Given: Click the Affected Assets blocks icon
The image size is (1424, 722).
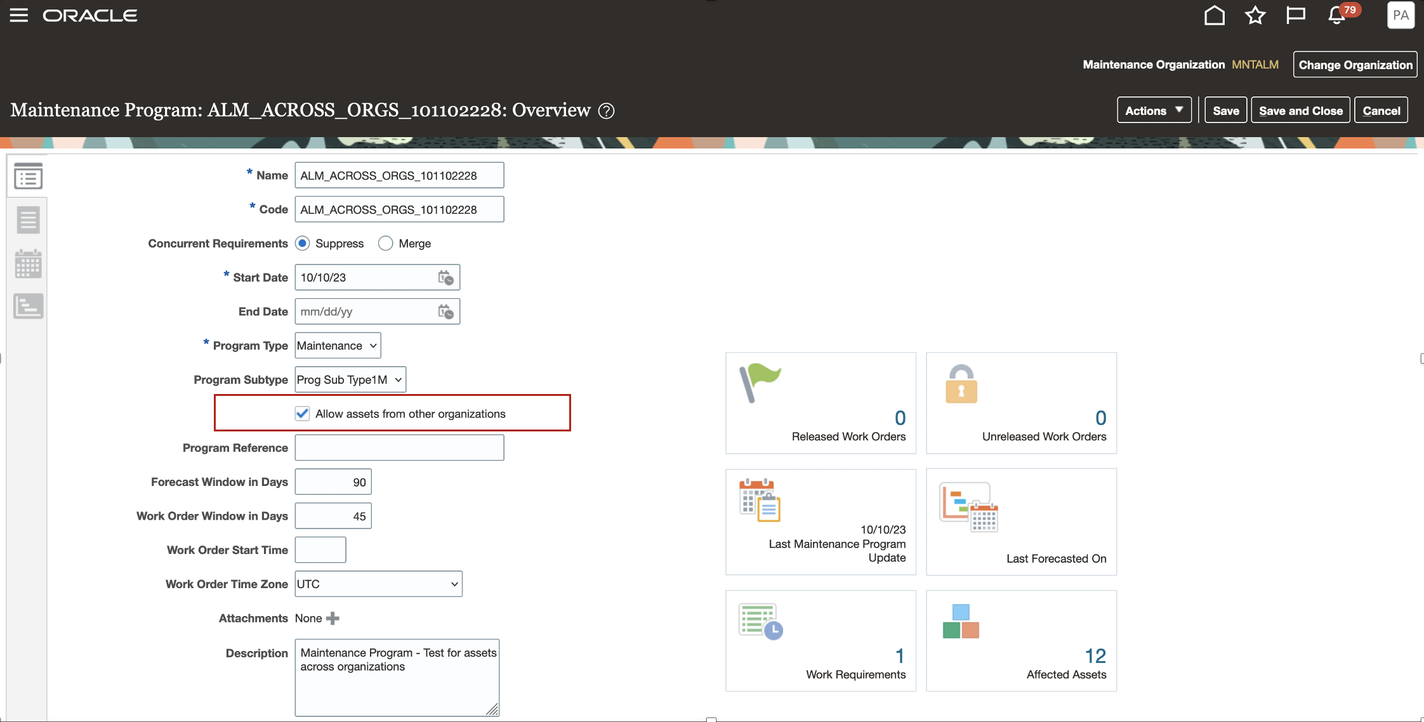Looking at the screenshot, I should 961,621.
